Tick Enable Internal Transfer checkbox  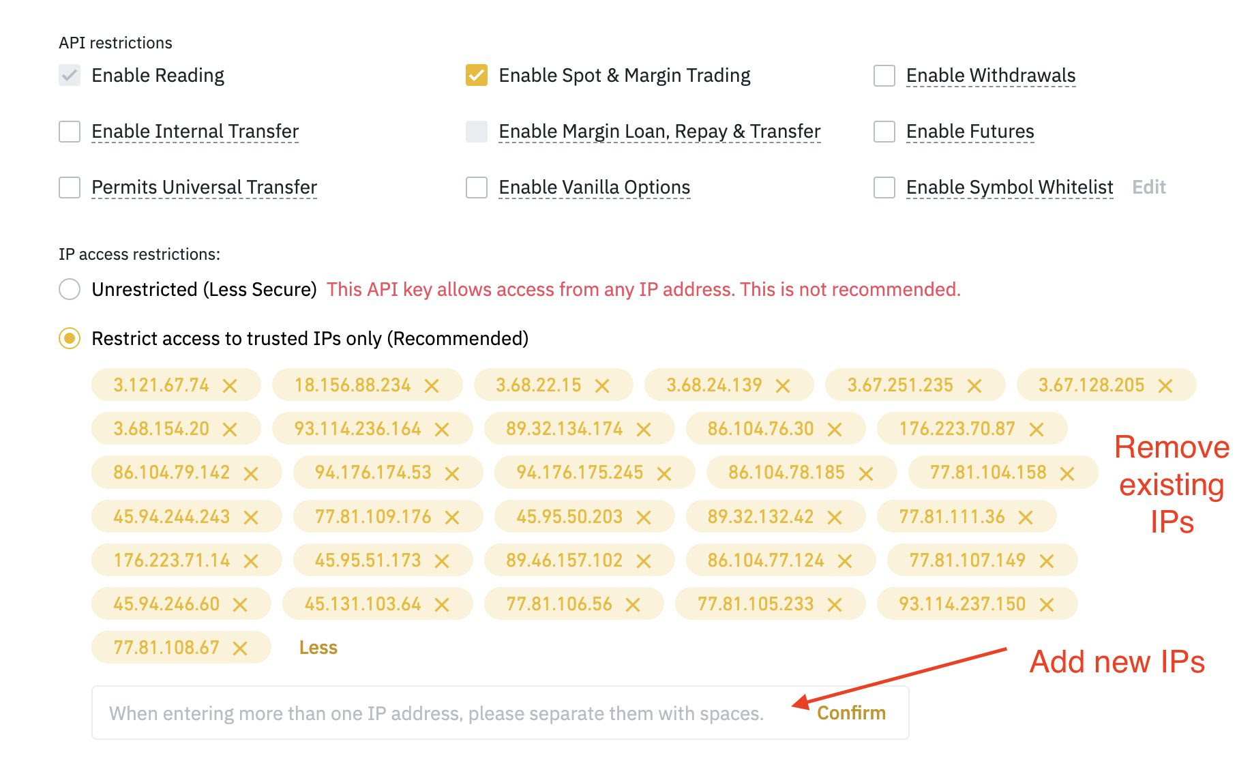[x=70, y=131]
